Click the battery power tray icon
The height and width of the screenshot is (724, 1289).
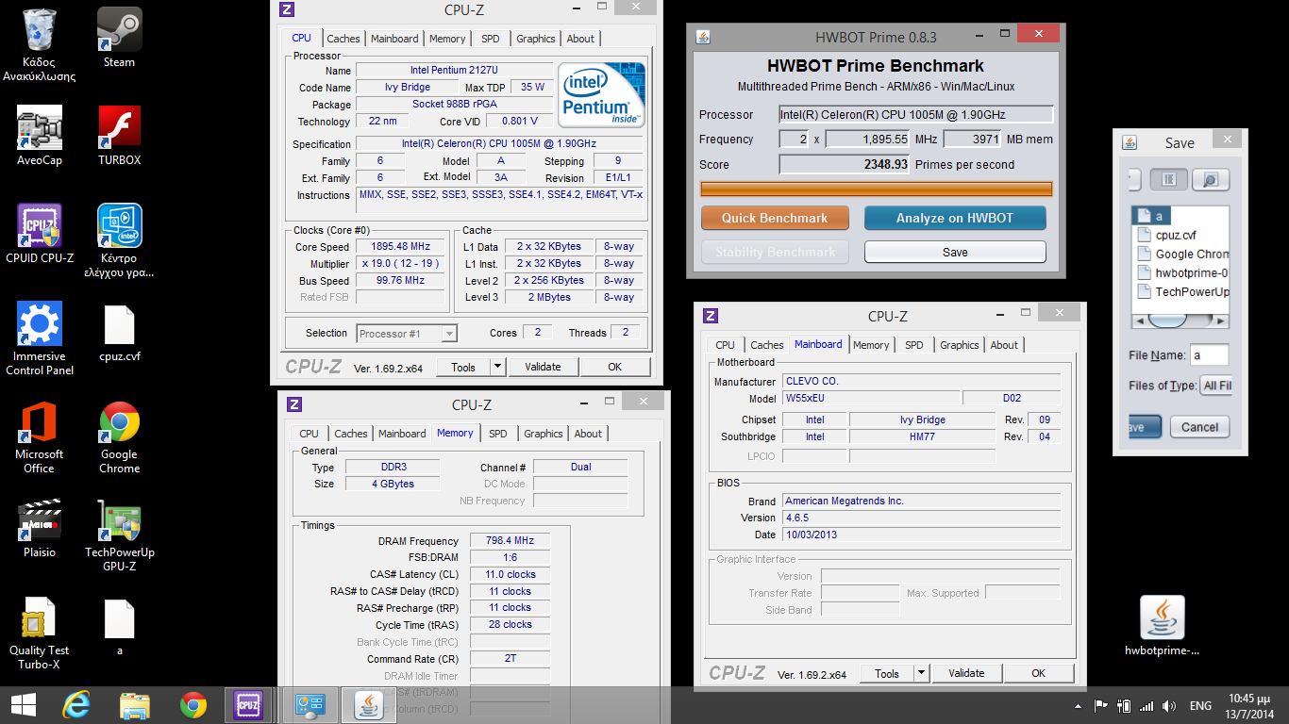coord(1124,705)
